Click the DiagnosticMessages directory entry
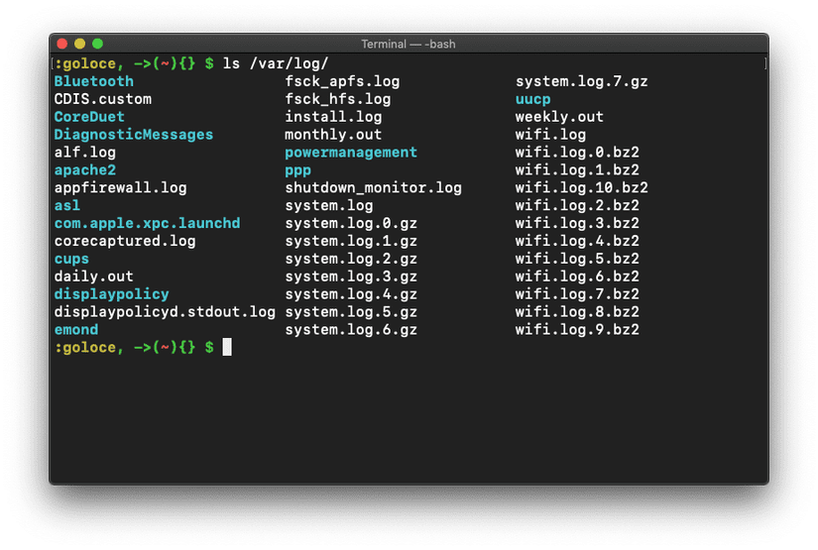 click(x=133, y=135)
